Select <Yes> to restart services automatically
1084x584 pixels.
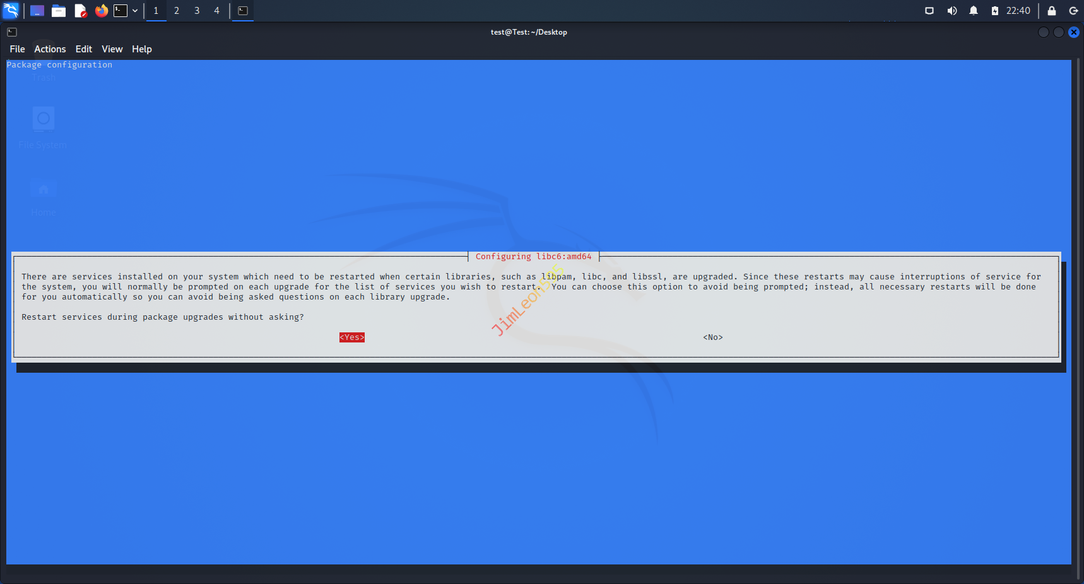point(352,337)
